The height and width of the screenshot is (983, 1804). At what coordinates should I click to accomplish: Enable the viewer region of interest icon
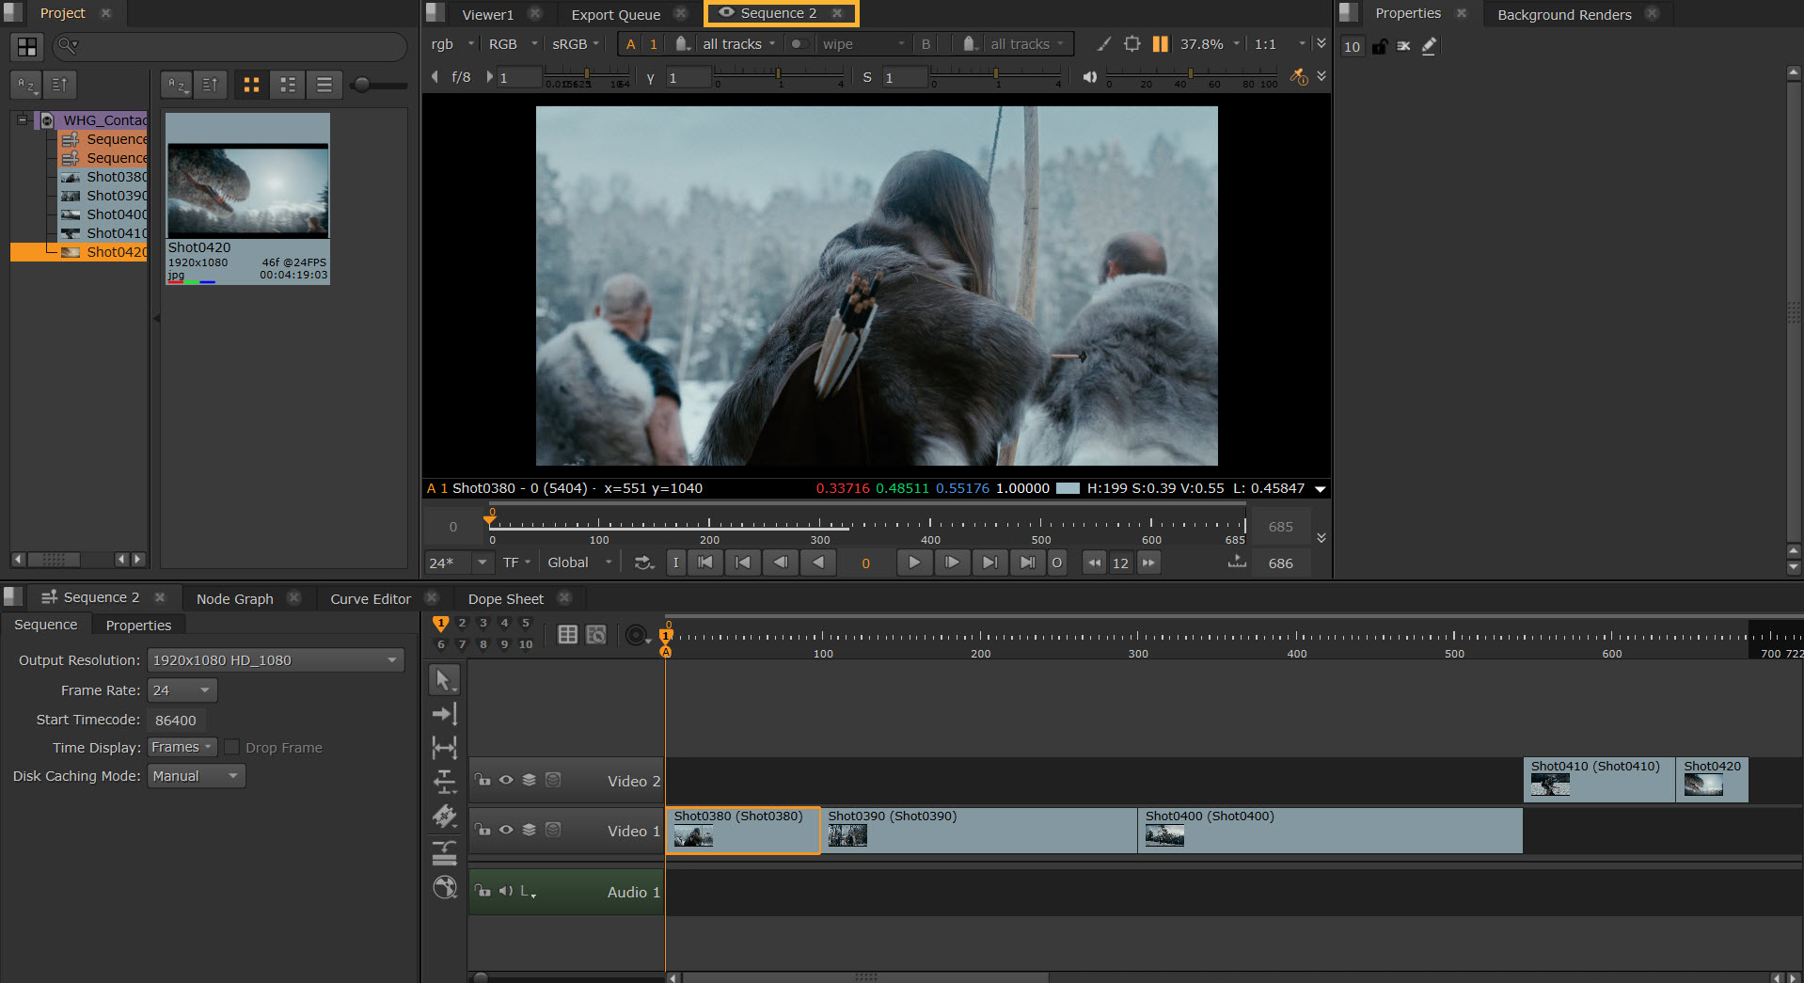[1132, 44]
